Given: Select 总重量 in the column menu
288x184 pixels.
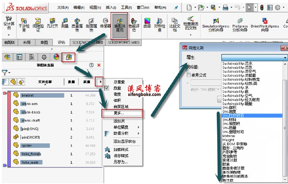Looking at the screenshot, I should pos(119,82).
